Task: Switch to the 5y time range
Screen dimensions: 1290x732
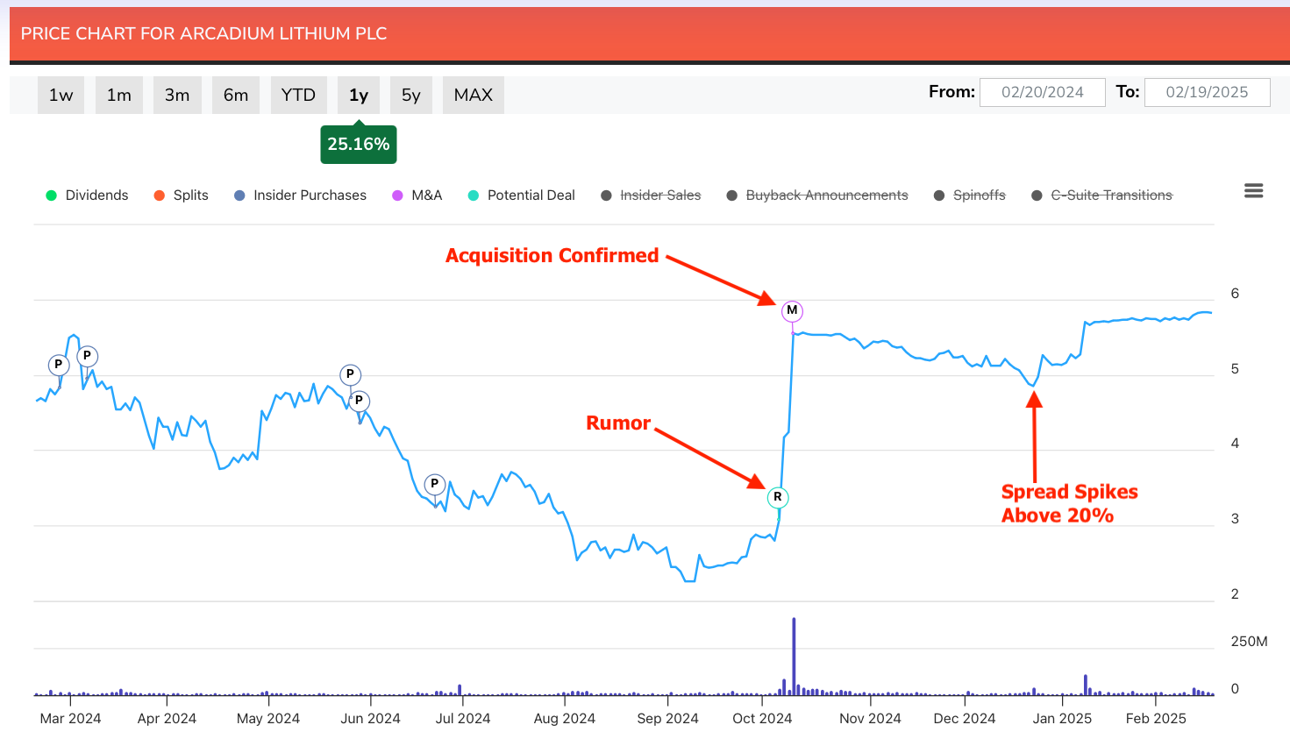Action: tap(410, 95)
